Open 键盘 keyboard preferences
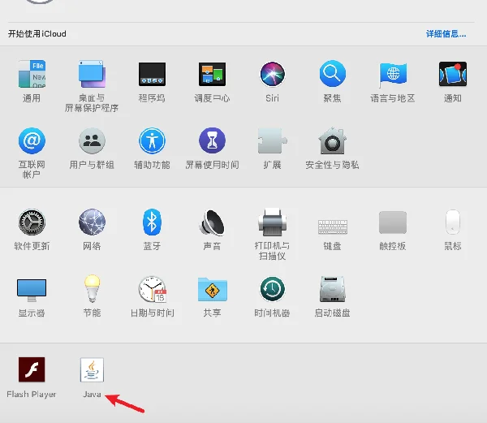This screenshot has height=423, width=487. (x=332, y=227)
